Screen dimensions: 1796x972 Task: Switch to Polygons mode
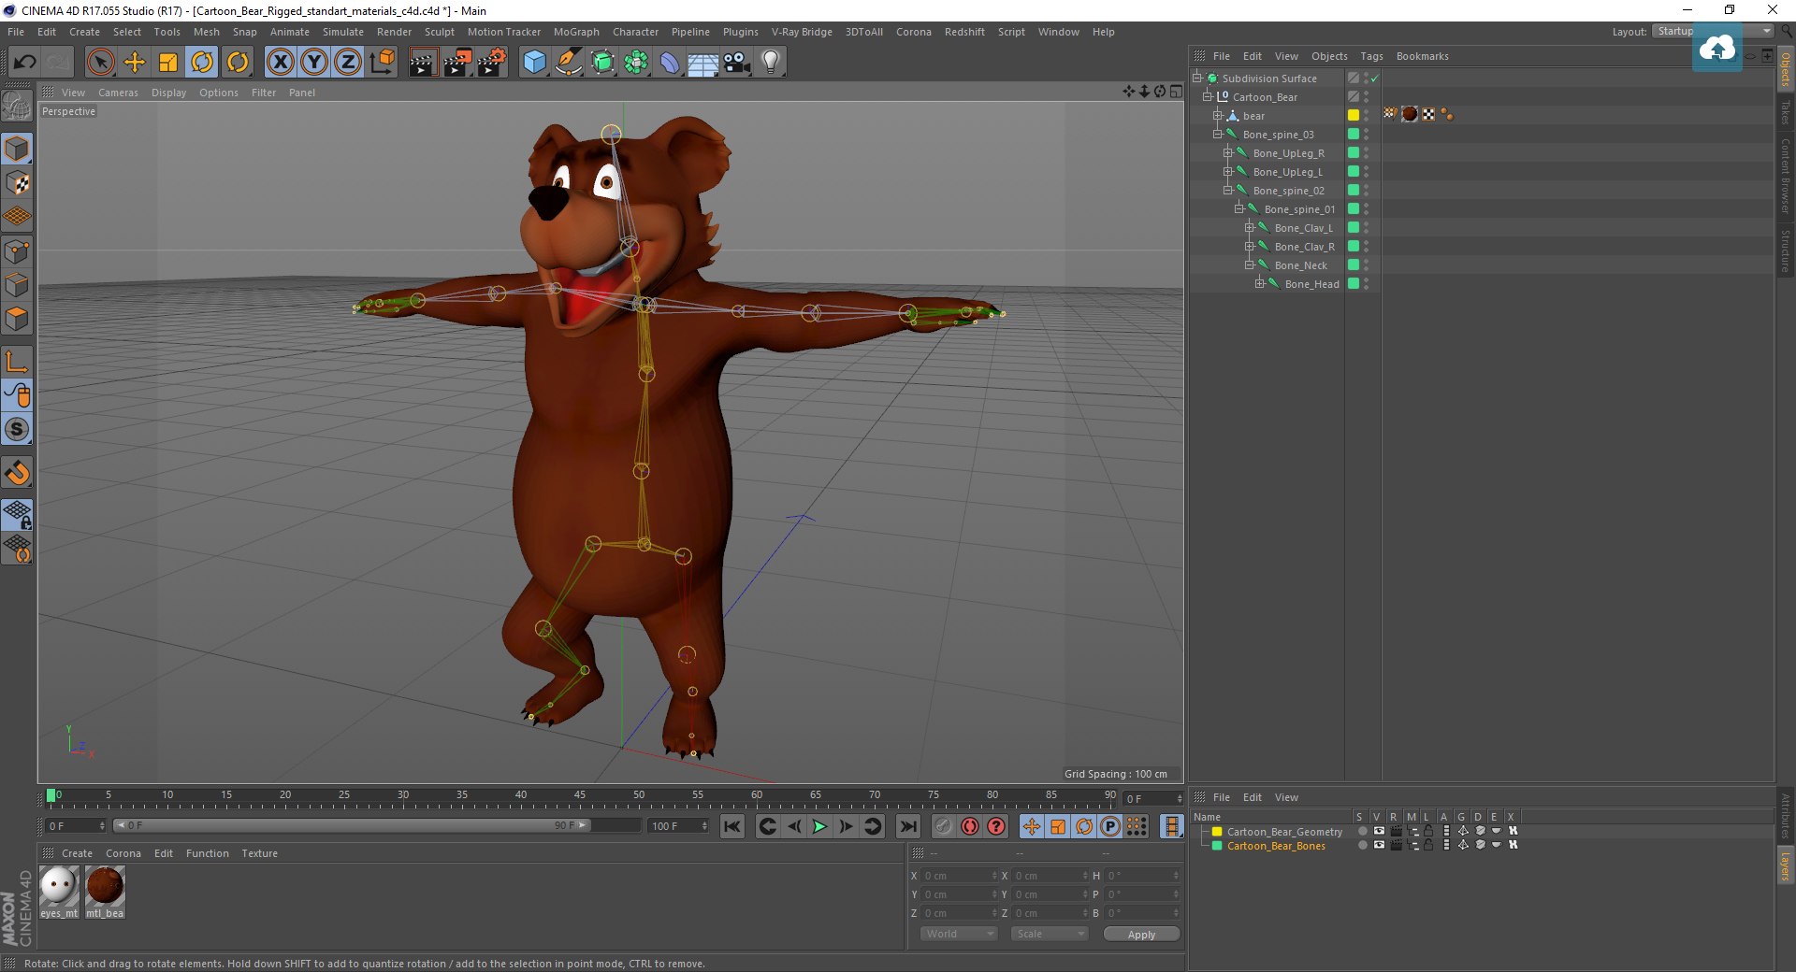pyautogui.click(x=18, y=319)
